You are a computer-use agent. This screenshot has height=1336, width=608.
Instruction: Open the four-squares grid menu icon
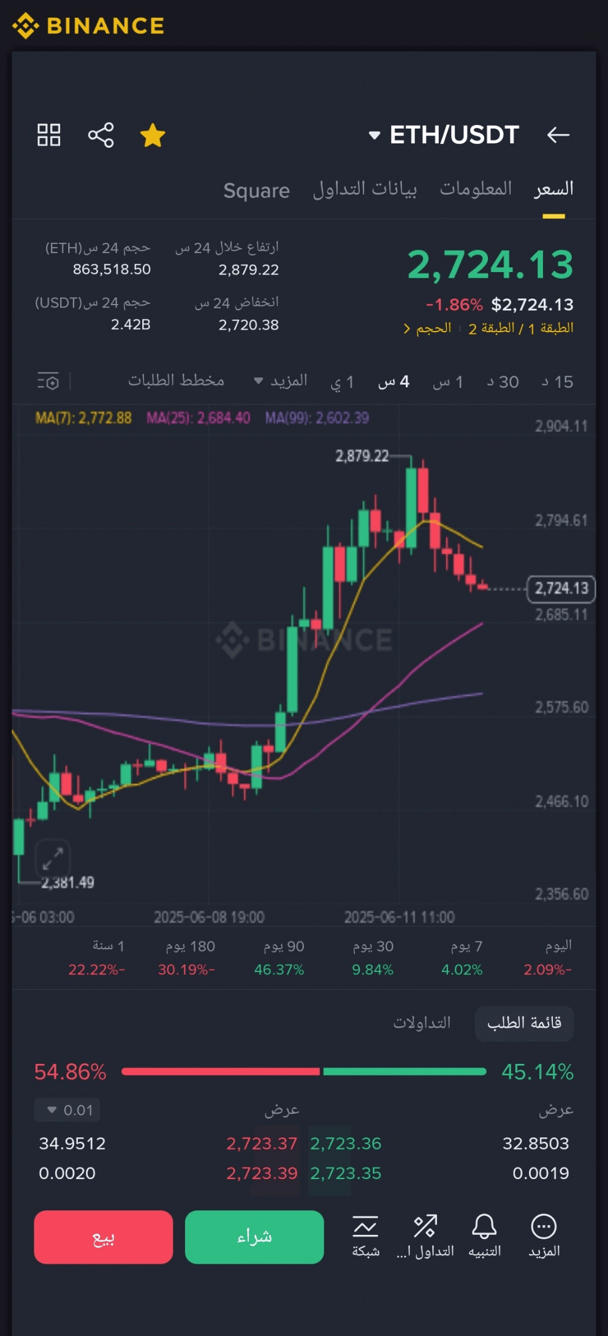tap(49, 135)
